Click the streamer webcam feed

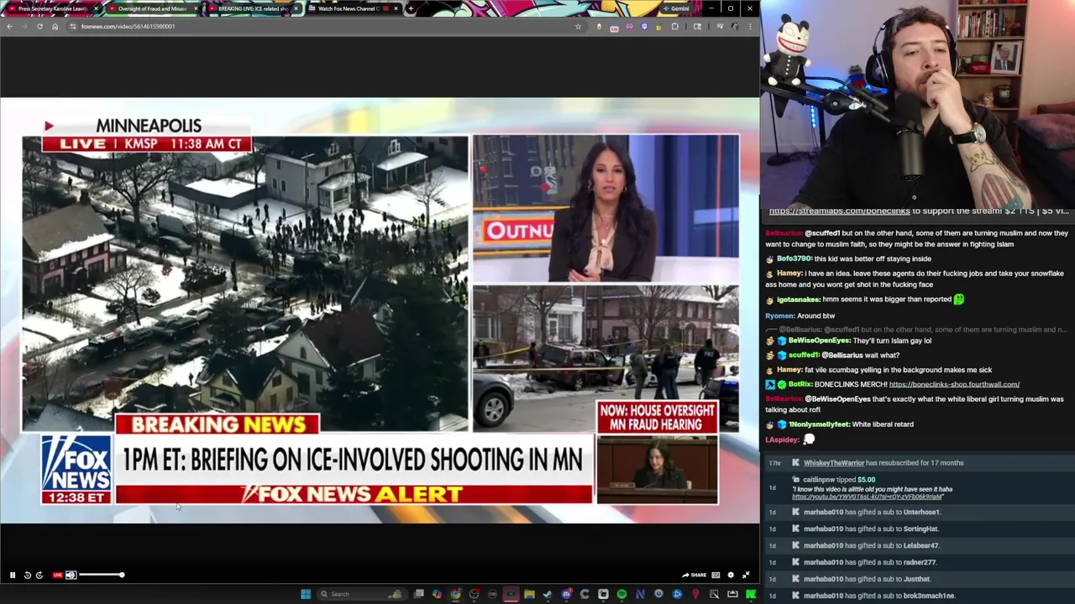(918, 102)
